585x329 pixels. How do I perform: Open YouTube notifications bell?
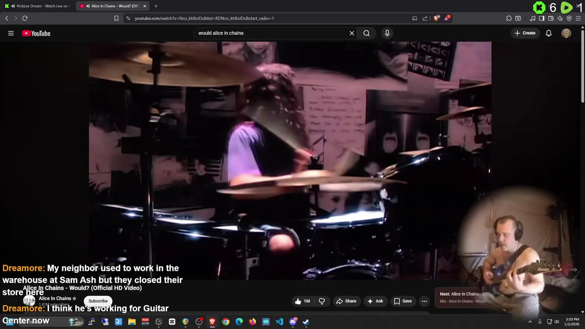pos(549,33)
